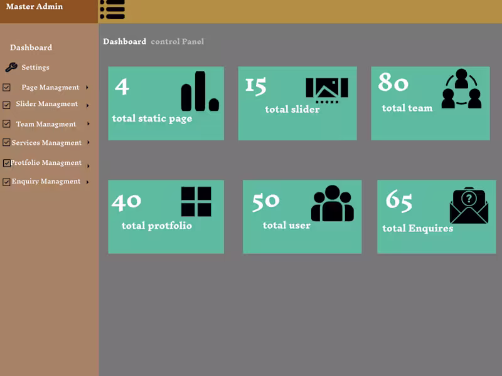Expand the Protfolio Managment submenu arrow
The image size is (502, 376).
[x=88, y=166]
